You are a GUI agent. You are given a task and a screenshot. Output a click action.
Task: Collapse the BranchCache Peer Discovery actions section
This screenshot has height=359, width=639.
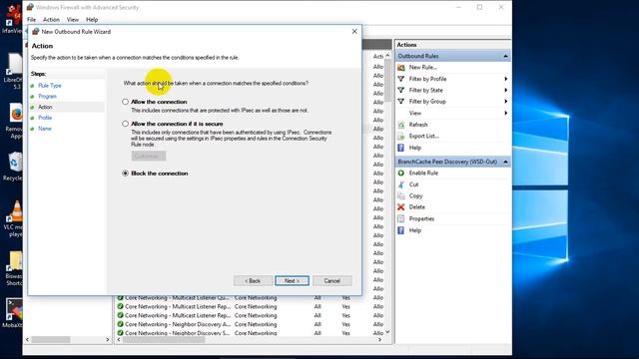505,162
